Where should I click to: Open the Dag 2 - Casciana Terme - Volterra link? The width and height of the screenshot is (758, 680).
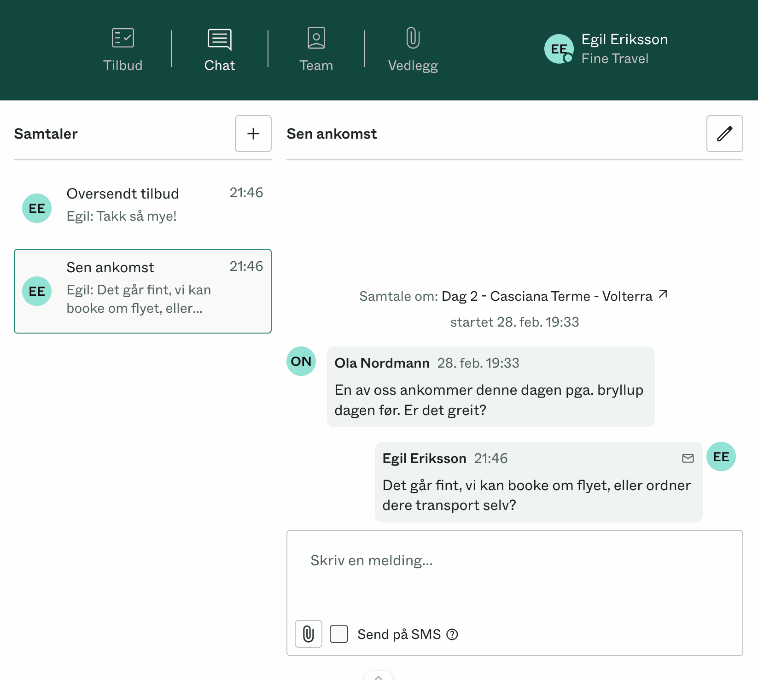point(548,296)
